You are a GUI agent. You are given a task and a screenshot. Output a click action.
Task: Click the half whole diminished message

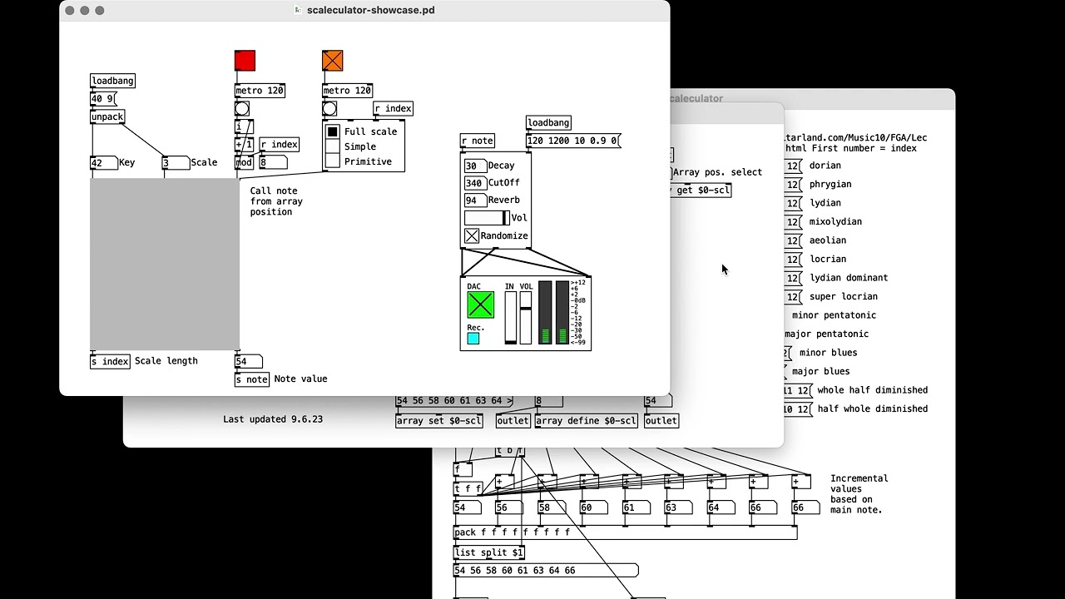tap(797, 409)
